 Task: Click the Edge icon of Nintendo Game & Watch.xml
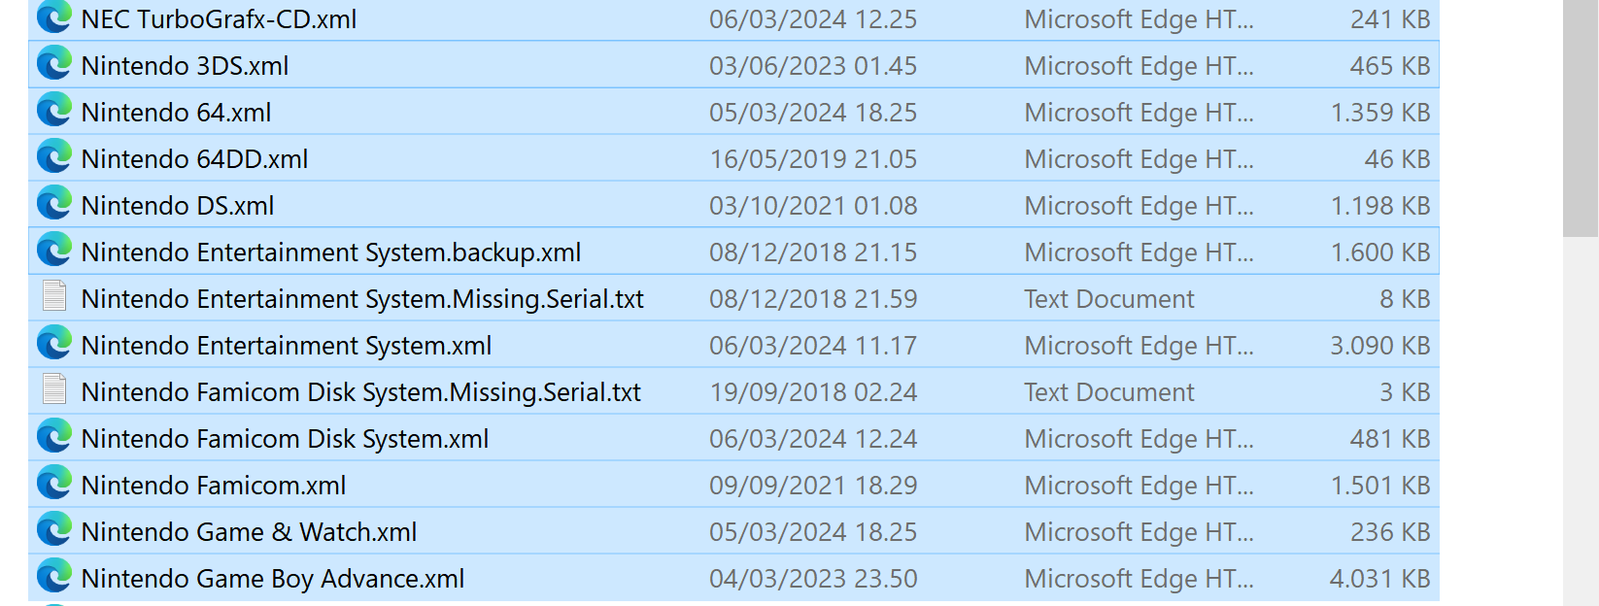(54, 530)
